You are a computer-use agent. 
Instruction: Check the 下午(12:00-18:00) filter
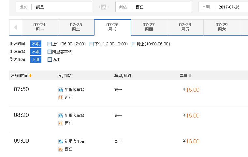point(92,44)
